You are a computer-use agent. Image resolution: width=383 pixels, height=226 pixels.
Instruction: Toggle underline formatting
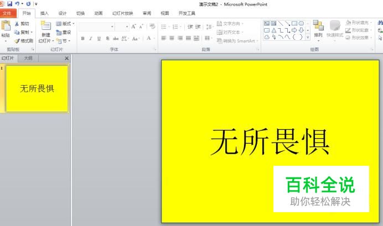click(x=99, y=38)
